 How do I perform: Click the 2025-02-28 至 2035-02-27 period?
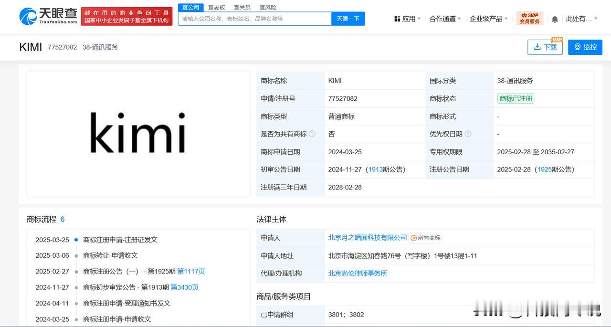click(536, 152)
